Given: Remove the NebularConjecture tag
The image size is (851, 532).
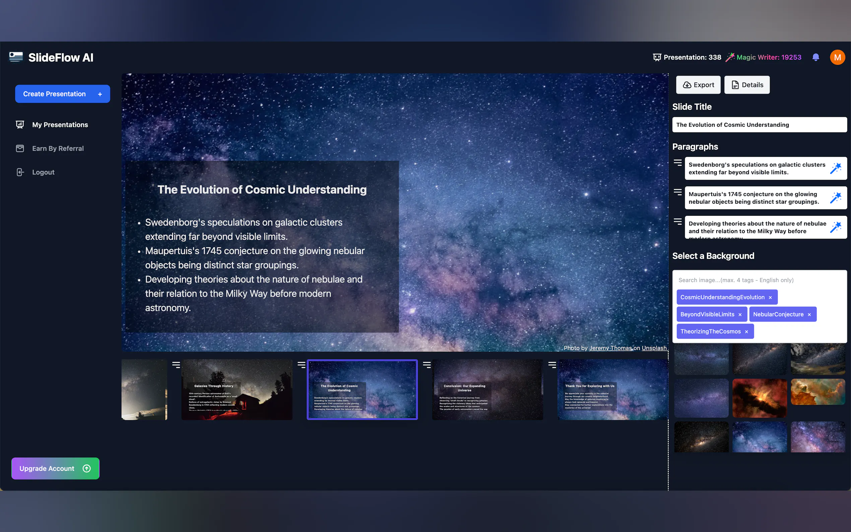Looking at the screenshot, I should point(809,315).
